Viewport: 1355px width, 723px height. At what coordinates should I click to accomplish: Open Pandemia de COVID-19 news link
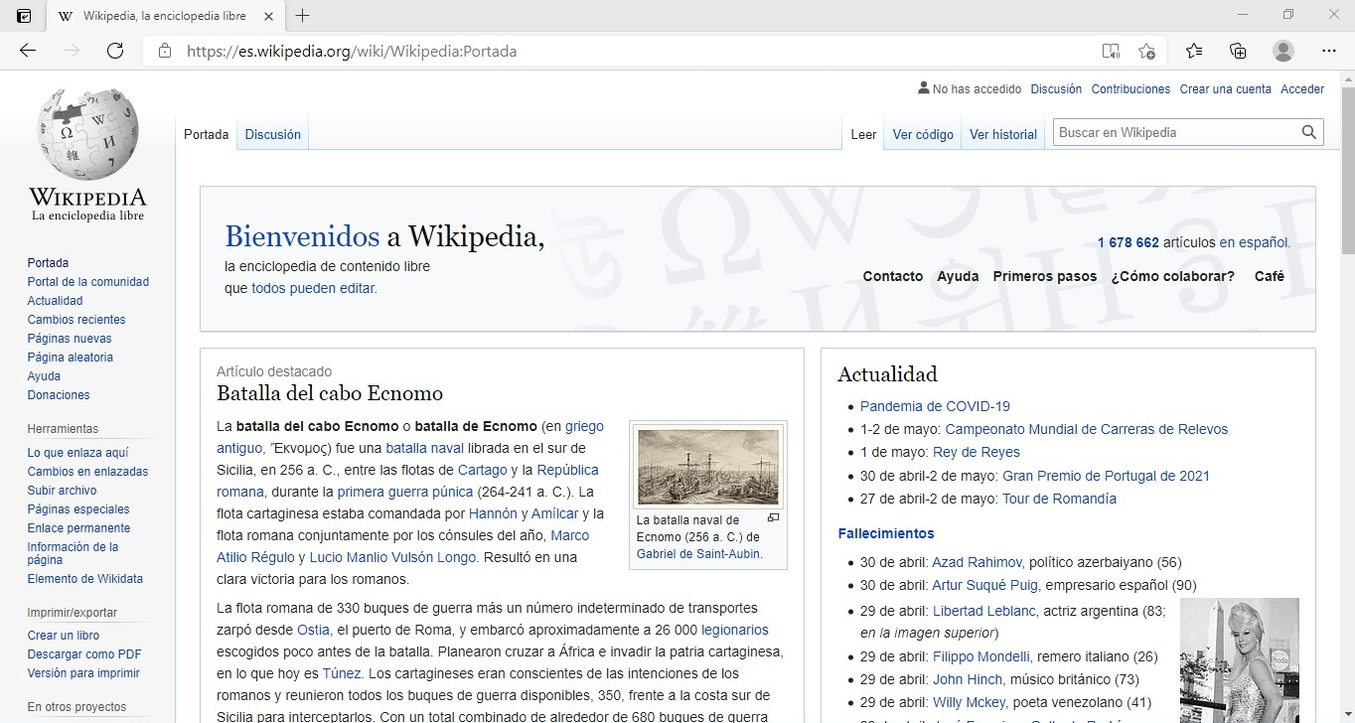pos(935,406)
